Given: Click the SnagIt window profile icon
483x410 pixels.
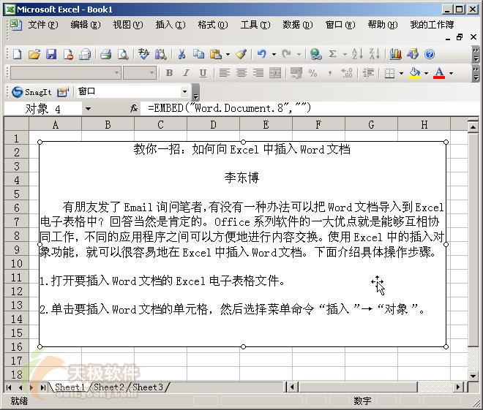Looking at the screenshot, I should pyautogui.click(x=62, y=92).
